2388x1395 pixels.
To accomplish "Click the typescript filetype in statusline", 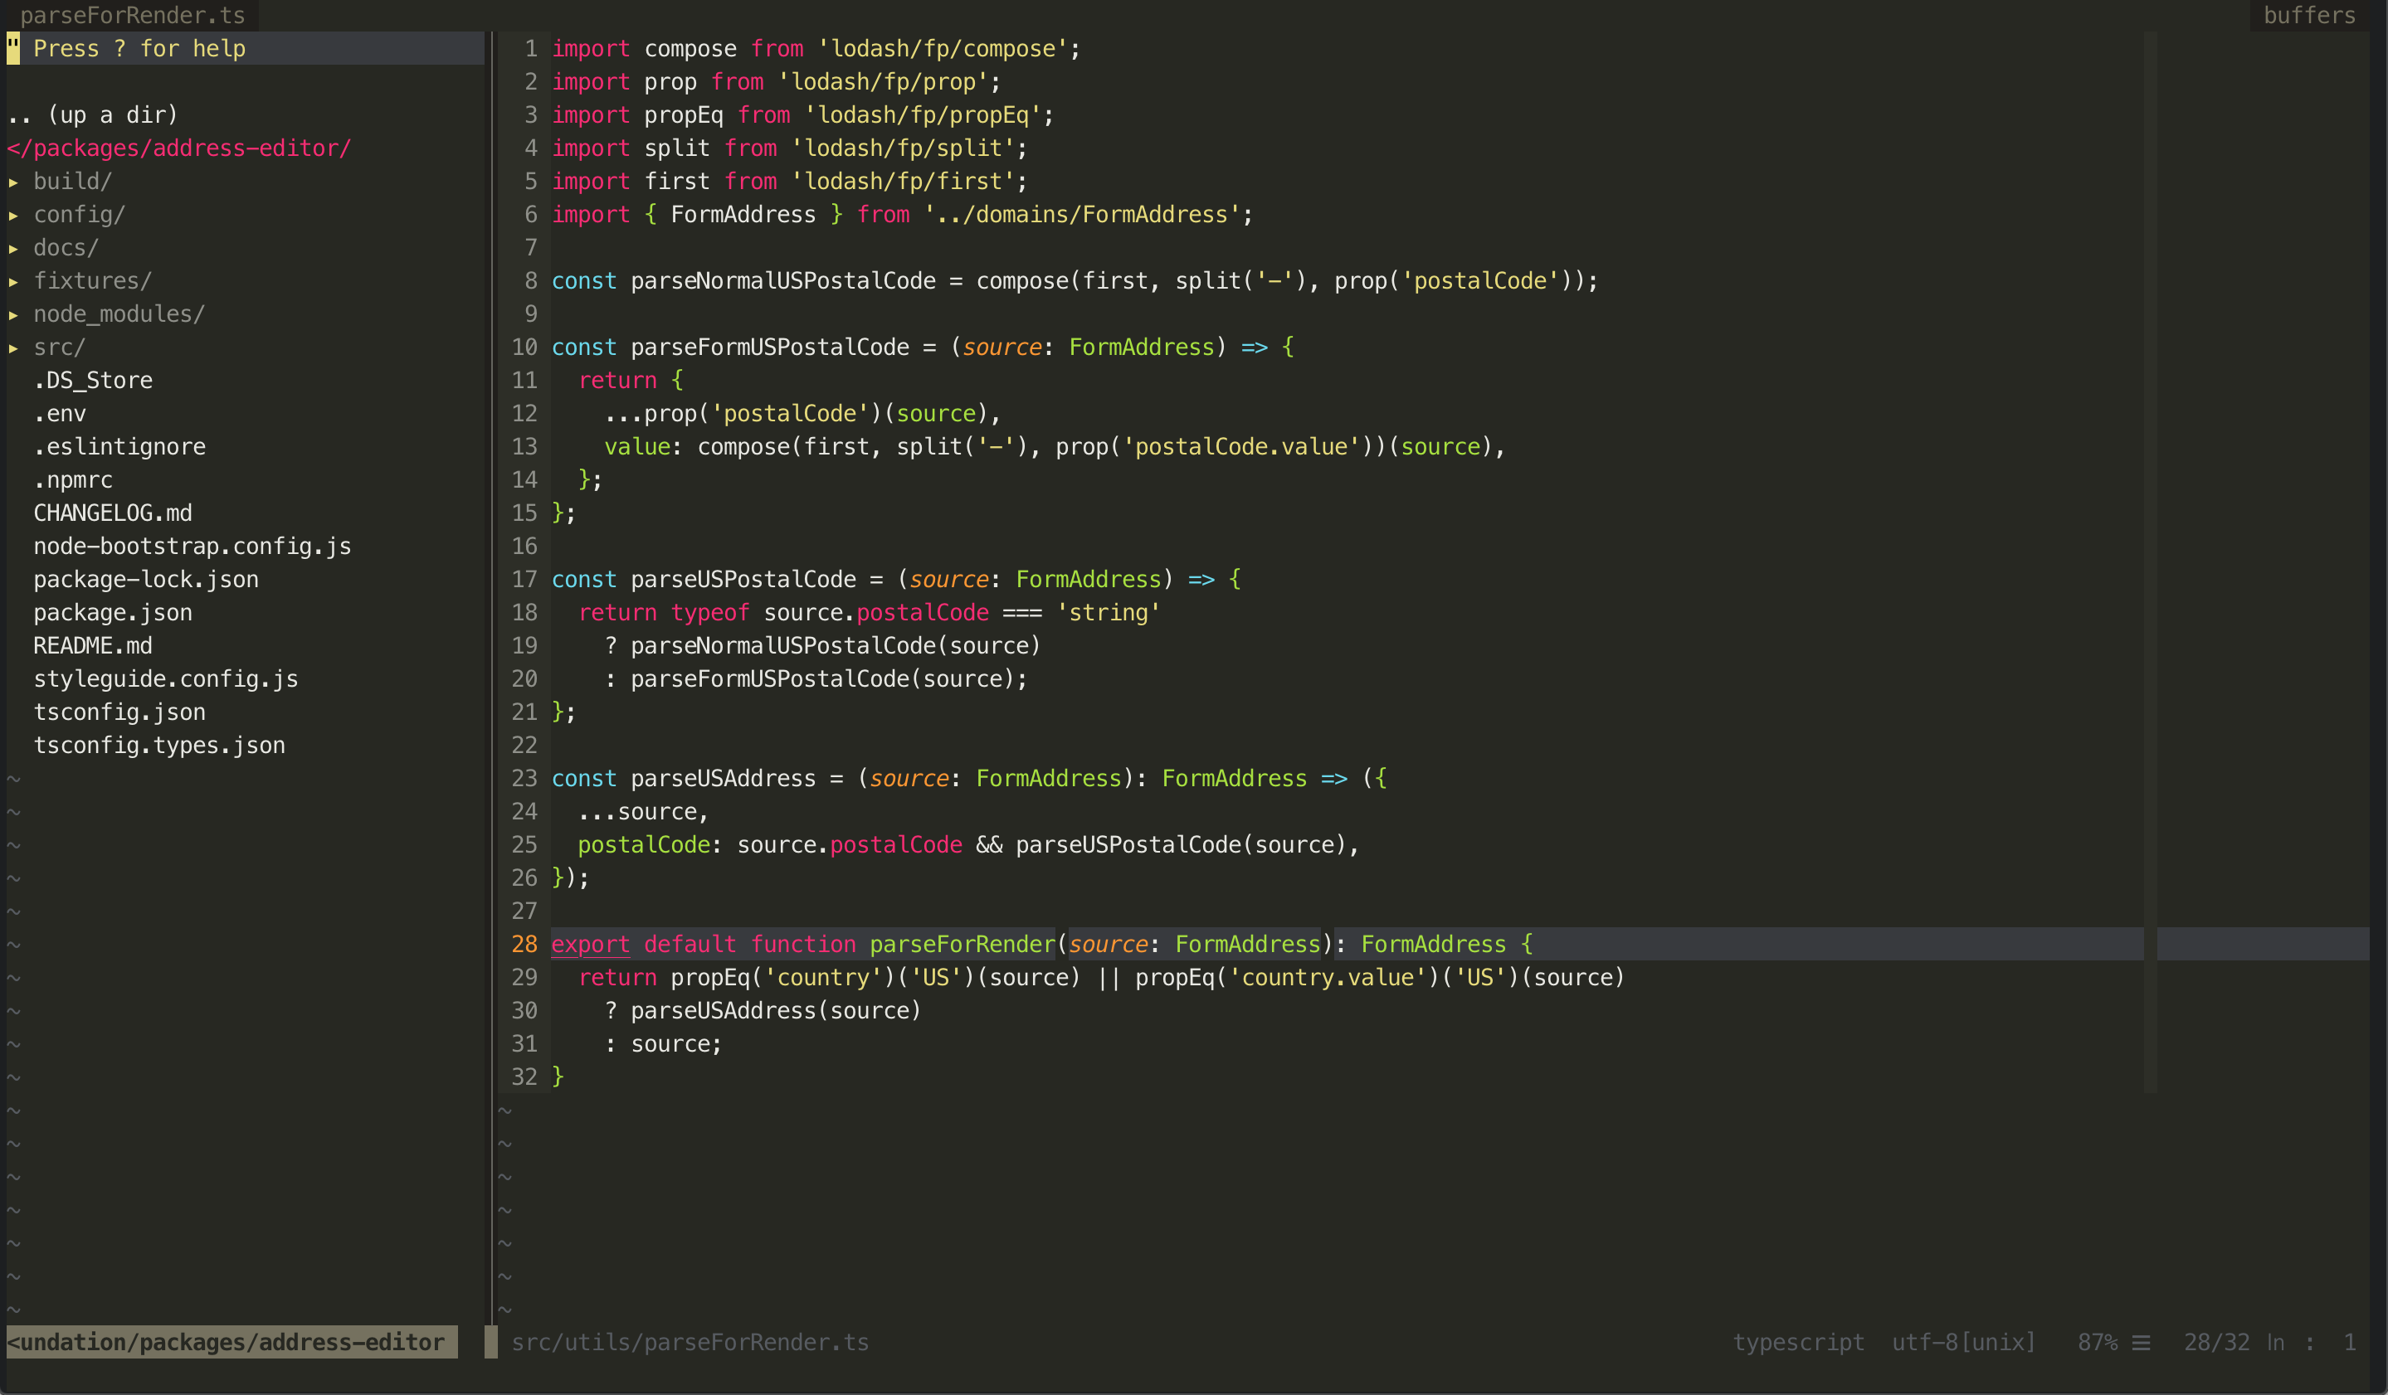I will point(1797,1342).
